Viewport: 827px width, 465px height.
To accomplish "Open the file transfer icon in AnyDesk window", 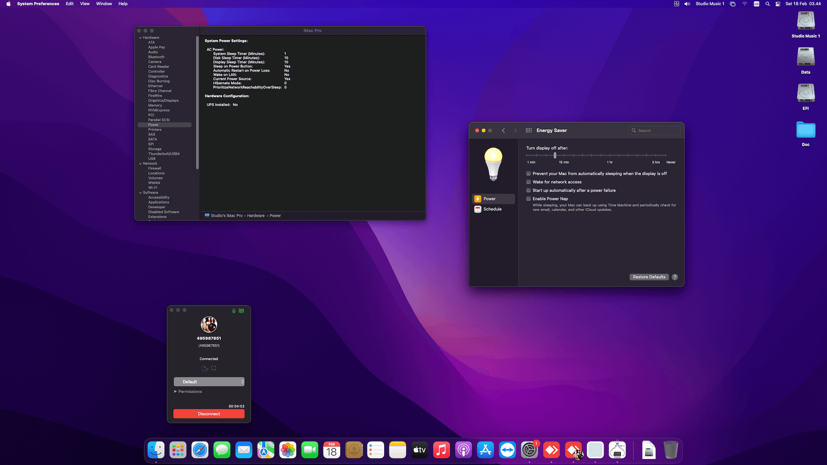I will (x=205, y=369).
